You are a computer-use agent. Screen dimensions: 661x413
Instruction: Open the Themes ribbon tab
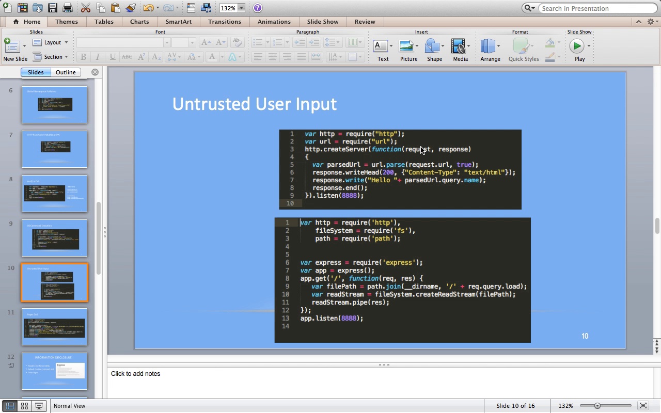click(x=67, y=22)
